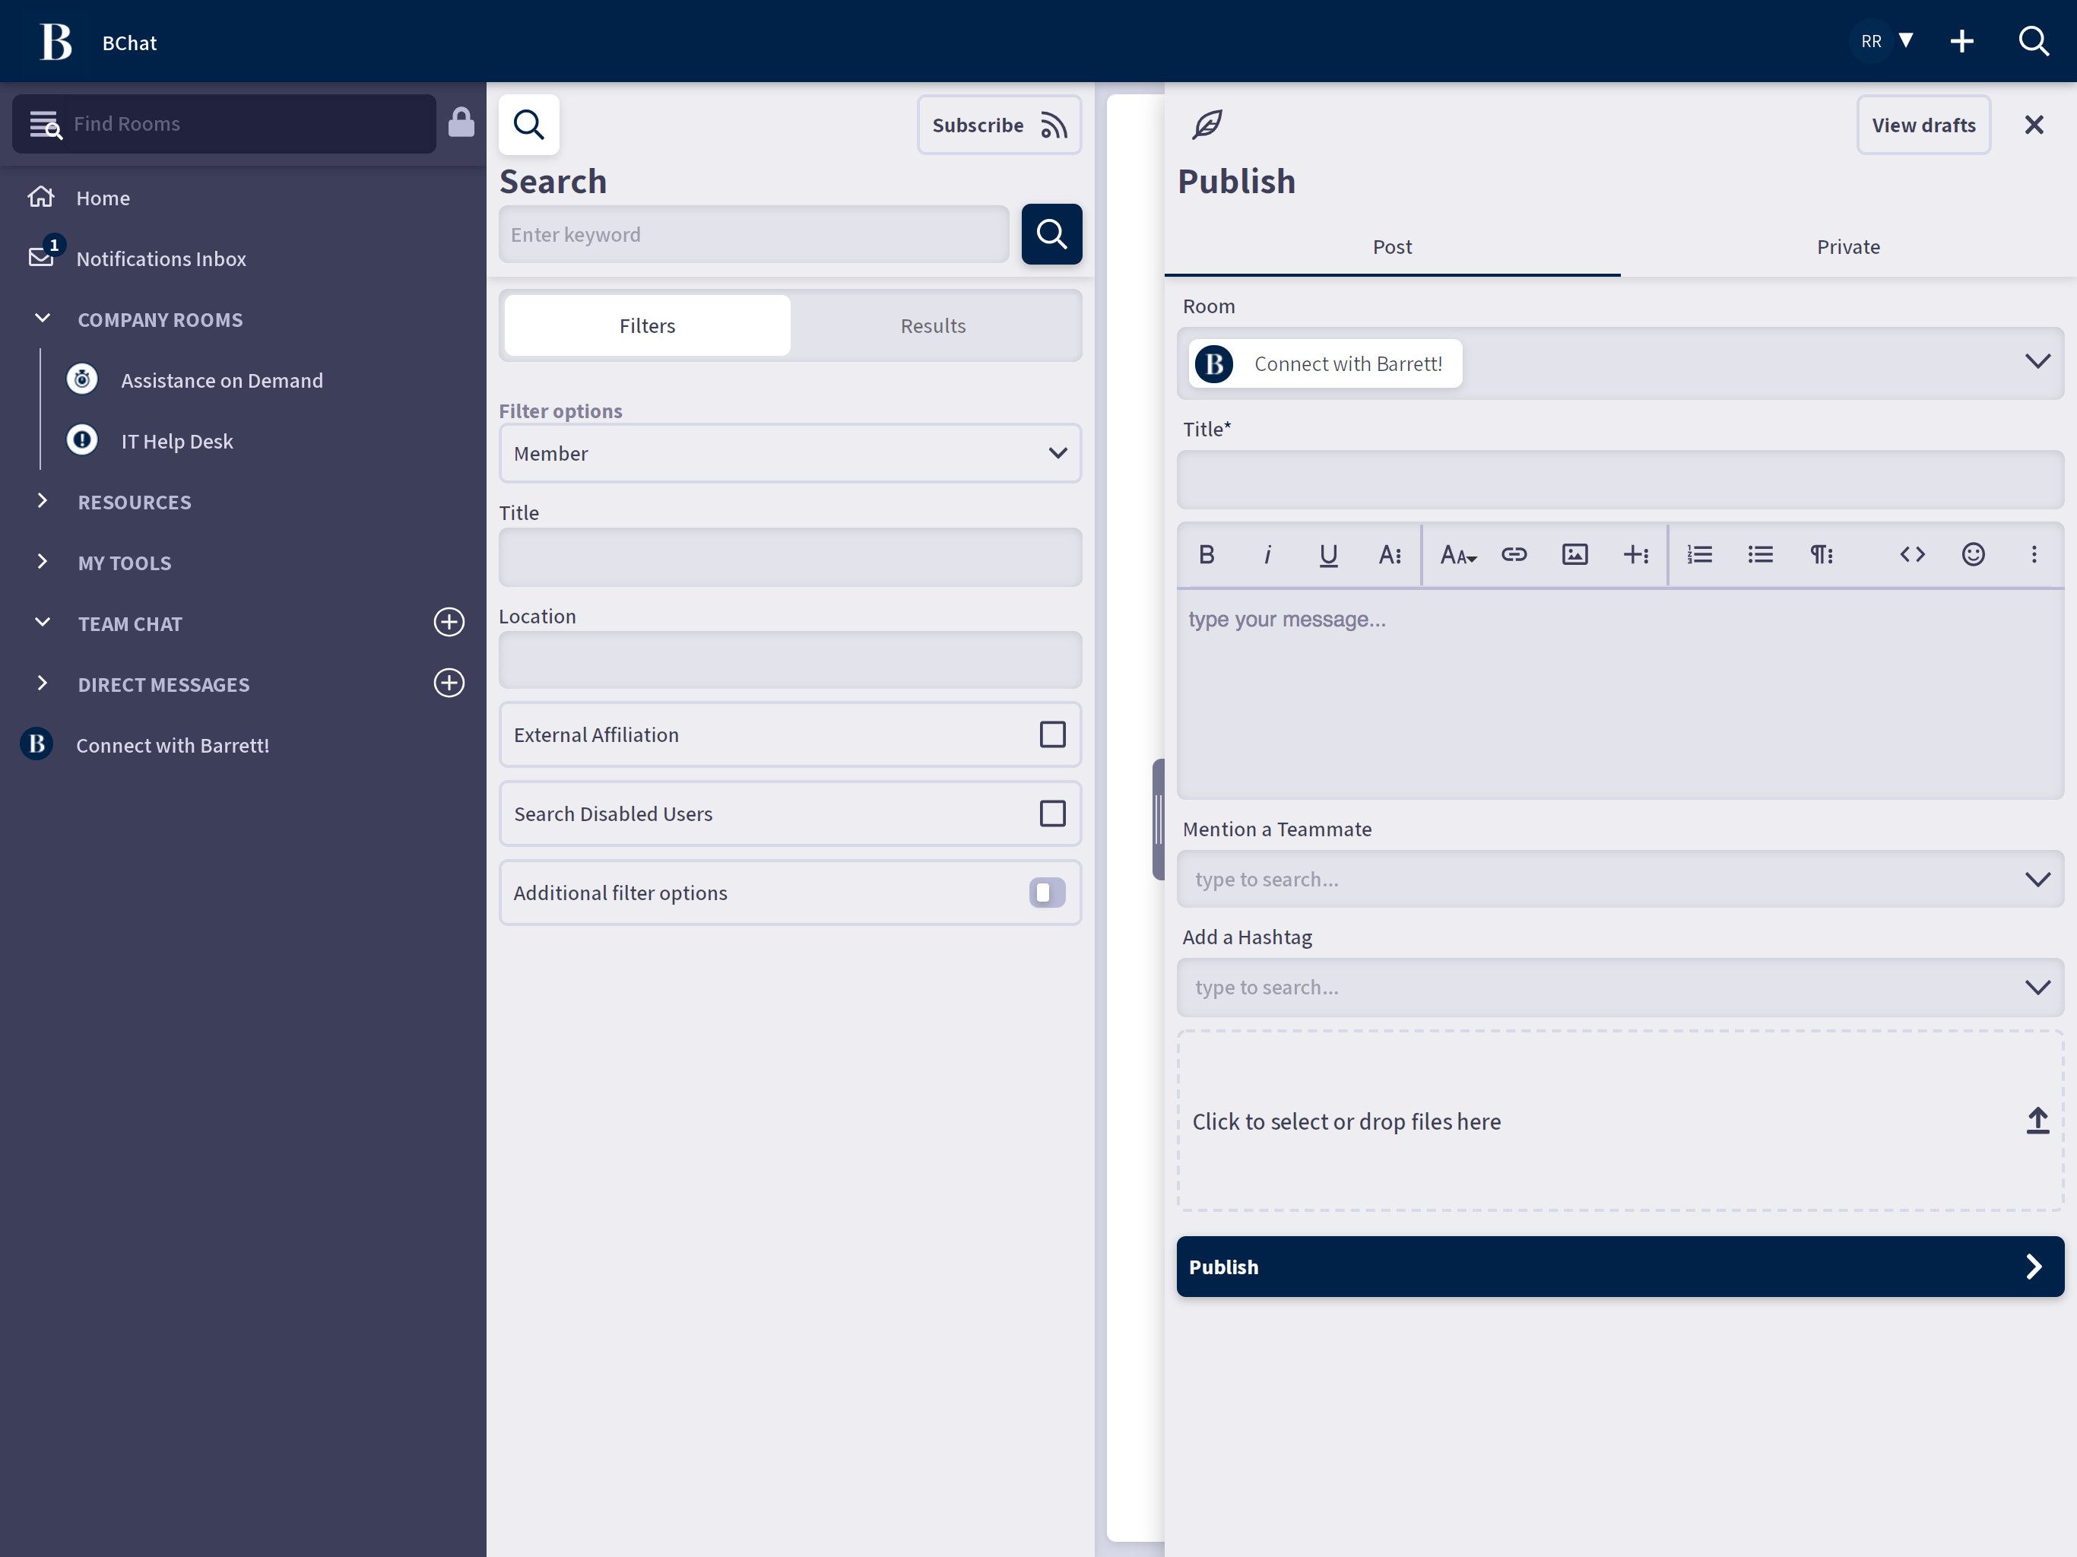Insert a link via toolbar icon

coord(1514,555)
